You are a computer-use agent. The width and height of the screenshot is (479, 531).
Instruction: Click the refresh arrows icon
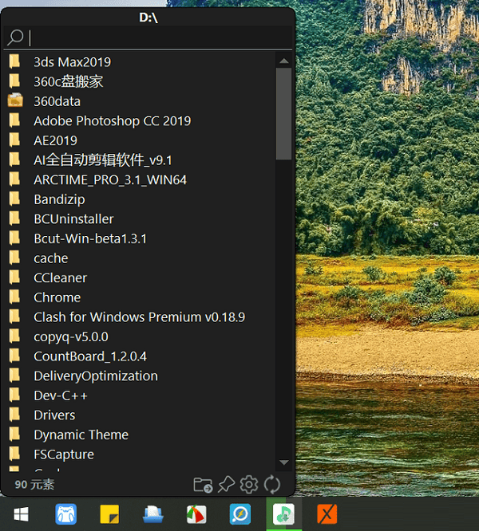tap(272, 484)
